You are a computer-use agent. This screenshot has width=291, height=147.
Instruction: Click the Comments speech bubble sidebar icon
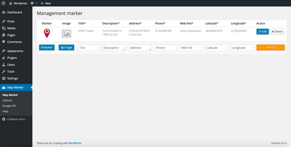(x=4, y=42)
